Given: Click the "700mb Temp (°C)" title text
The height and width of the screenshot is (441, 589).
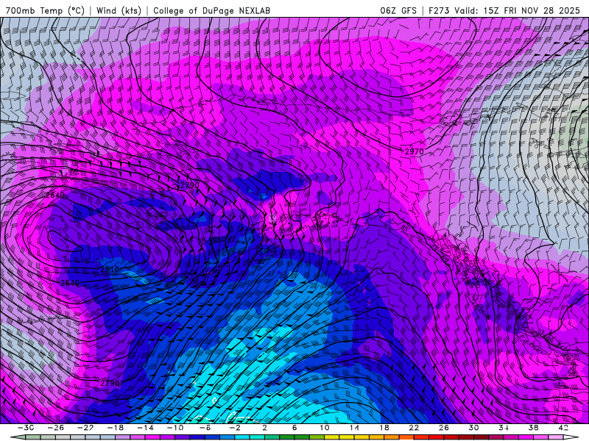Looking at the screenshot, I should coord(46,10).
